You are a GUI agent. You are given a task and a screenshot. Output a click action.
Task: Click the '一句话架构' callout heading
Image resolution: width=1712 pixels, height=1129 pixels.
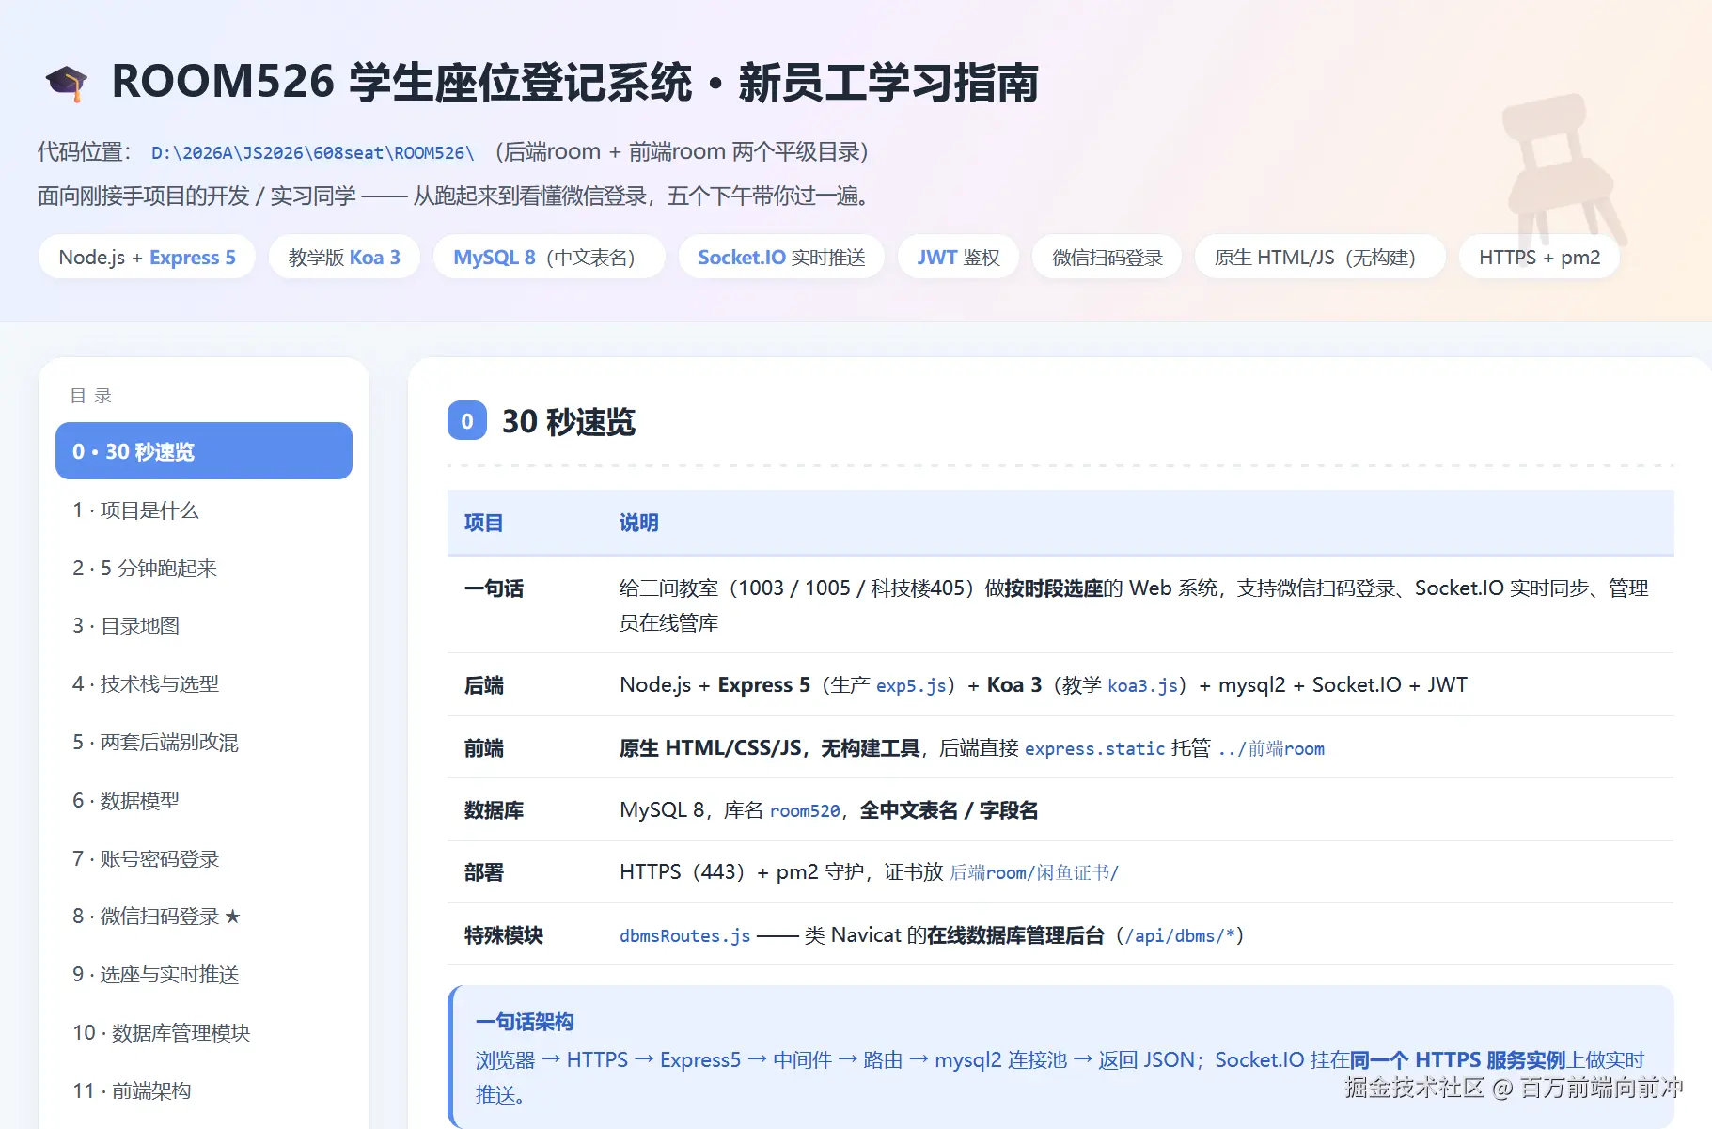click(525, 1022)
